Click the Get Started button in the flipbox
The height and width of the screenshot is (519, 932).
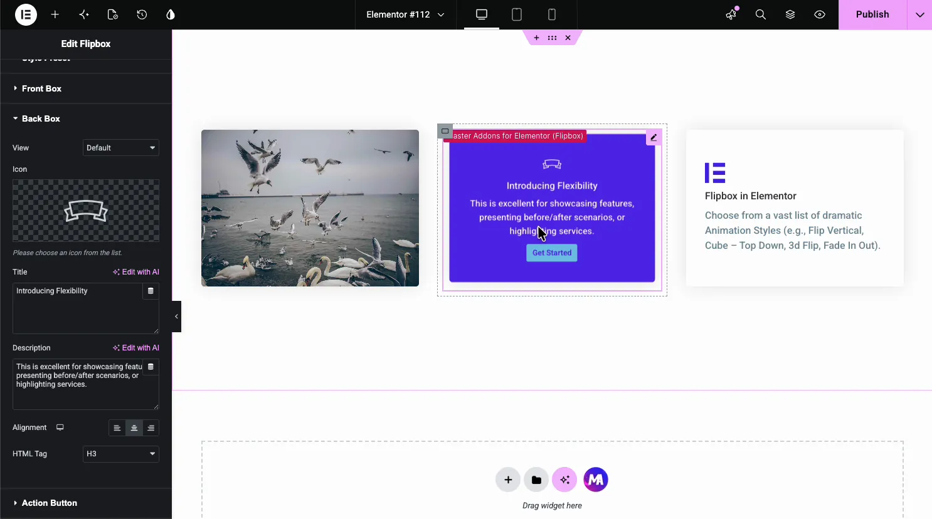pos(552,253)
